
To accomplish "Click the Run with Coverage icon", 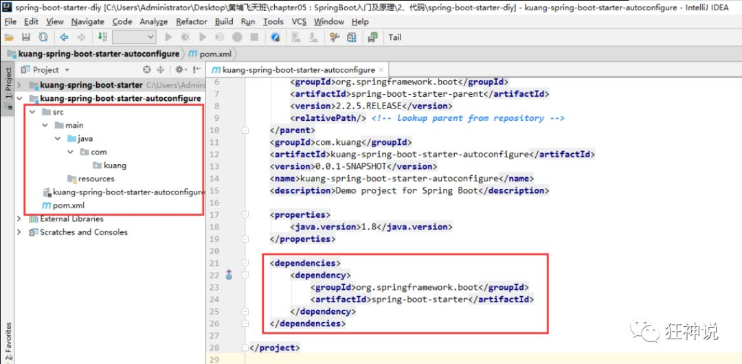I will (203, 37).
